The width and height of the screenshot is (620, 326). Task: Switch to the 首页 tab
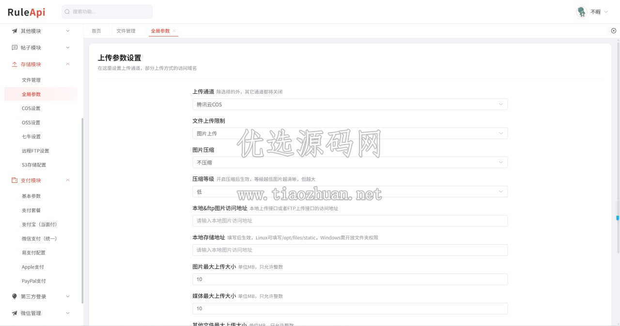96,30
